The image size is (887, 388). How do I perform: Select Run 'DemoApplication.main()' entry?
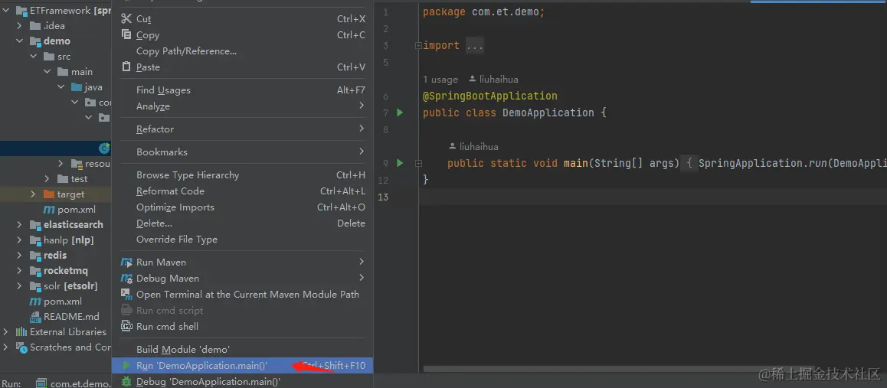tap(243, 365)
